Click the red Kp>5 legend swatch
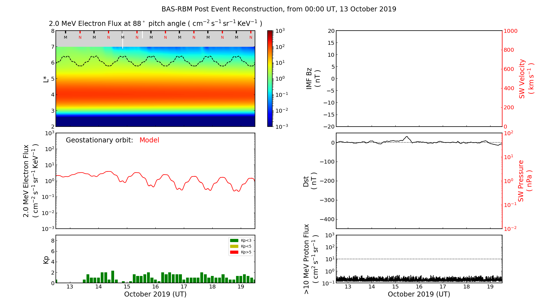The width and height of the screenshot is (558, 306). click(234, 252)
